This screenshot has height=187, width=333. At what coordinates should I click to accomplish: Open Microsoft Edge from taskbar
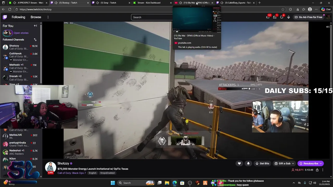tap(175, 183)
